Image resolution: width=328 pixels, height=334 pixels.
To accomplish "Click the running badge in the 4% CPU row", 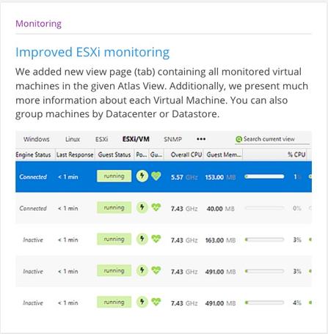I will (114, 302).
